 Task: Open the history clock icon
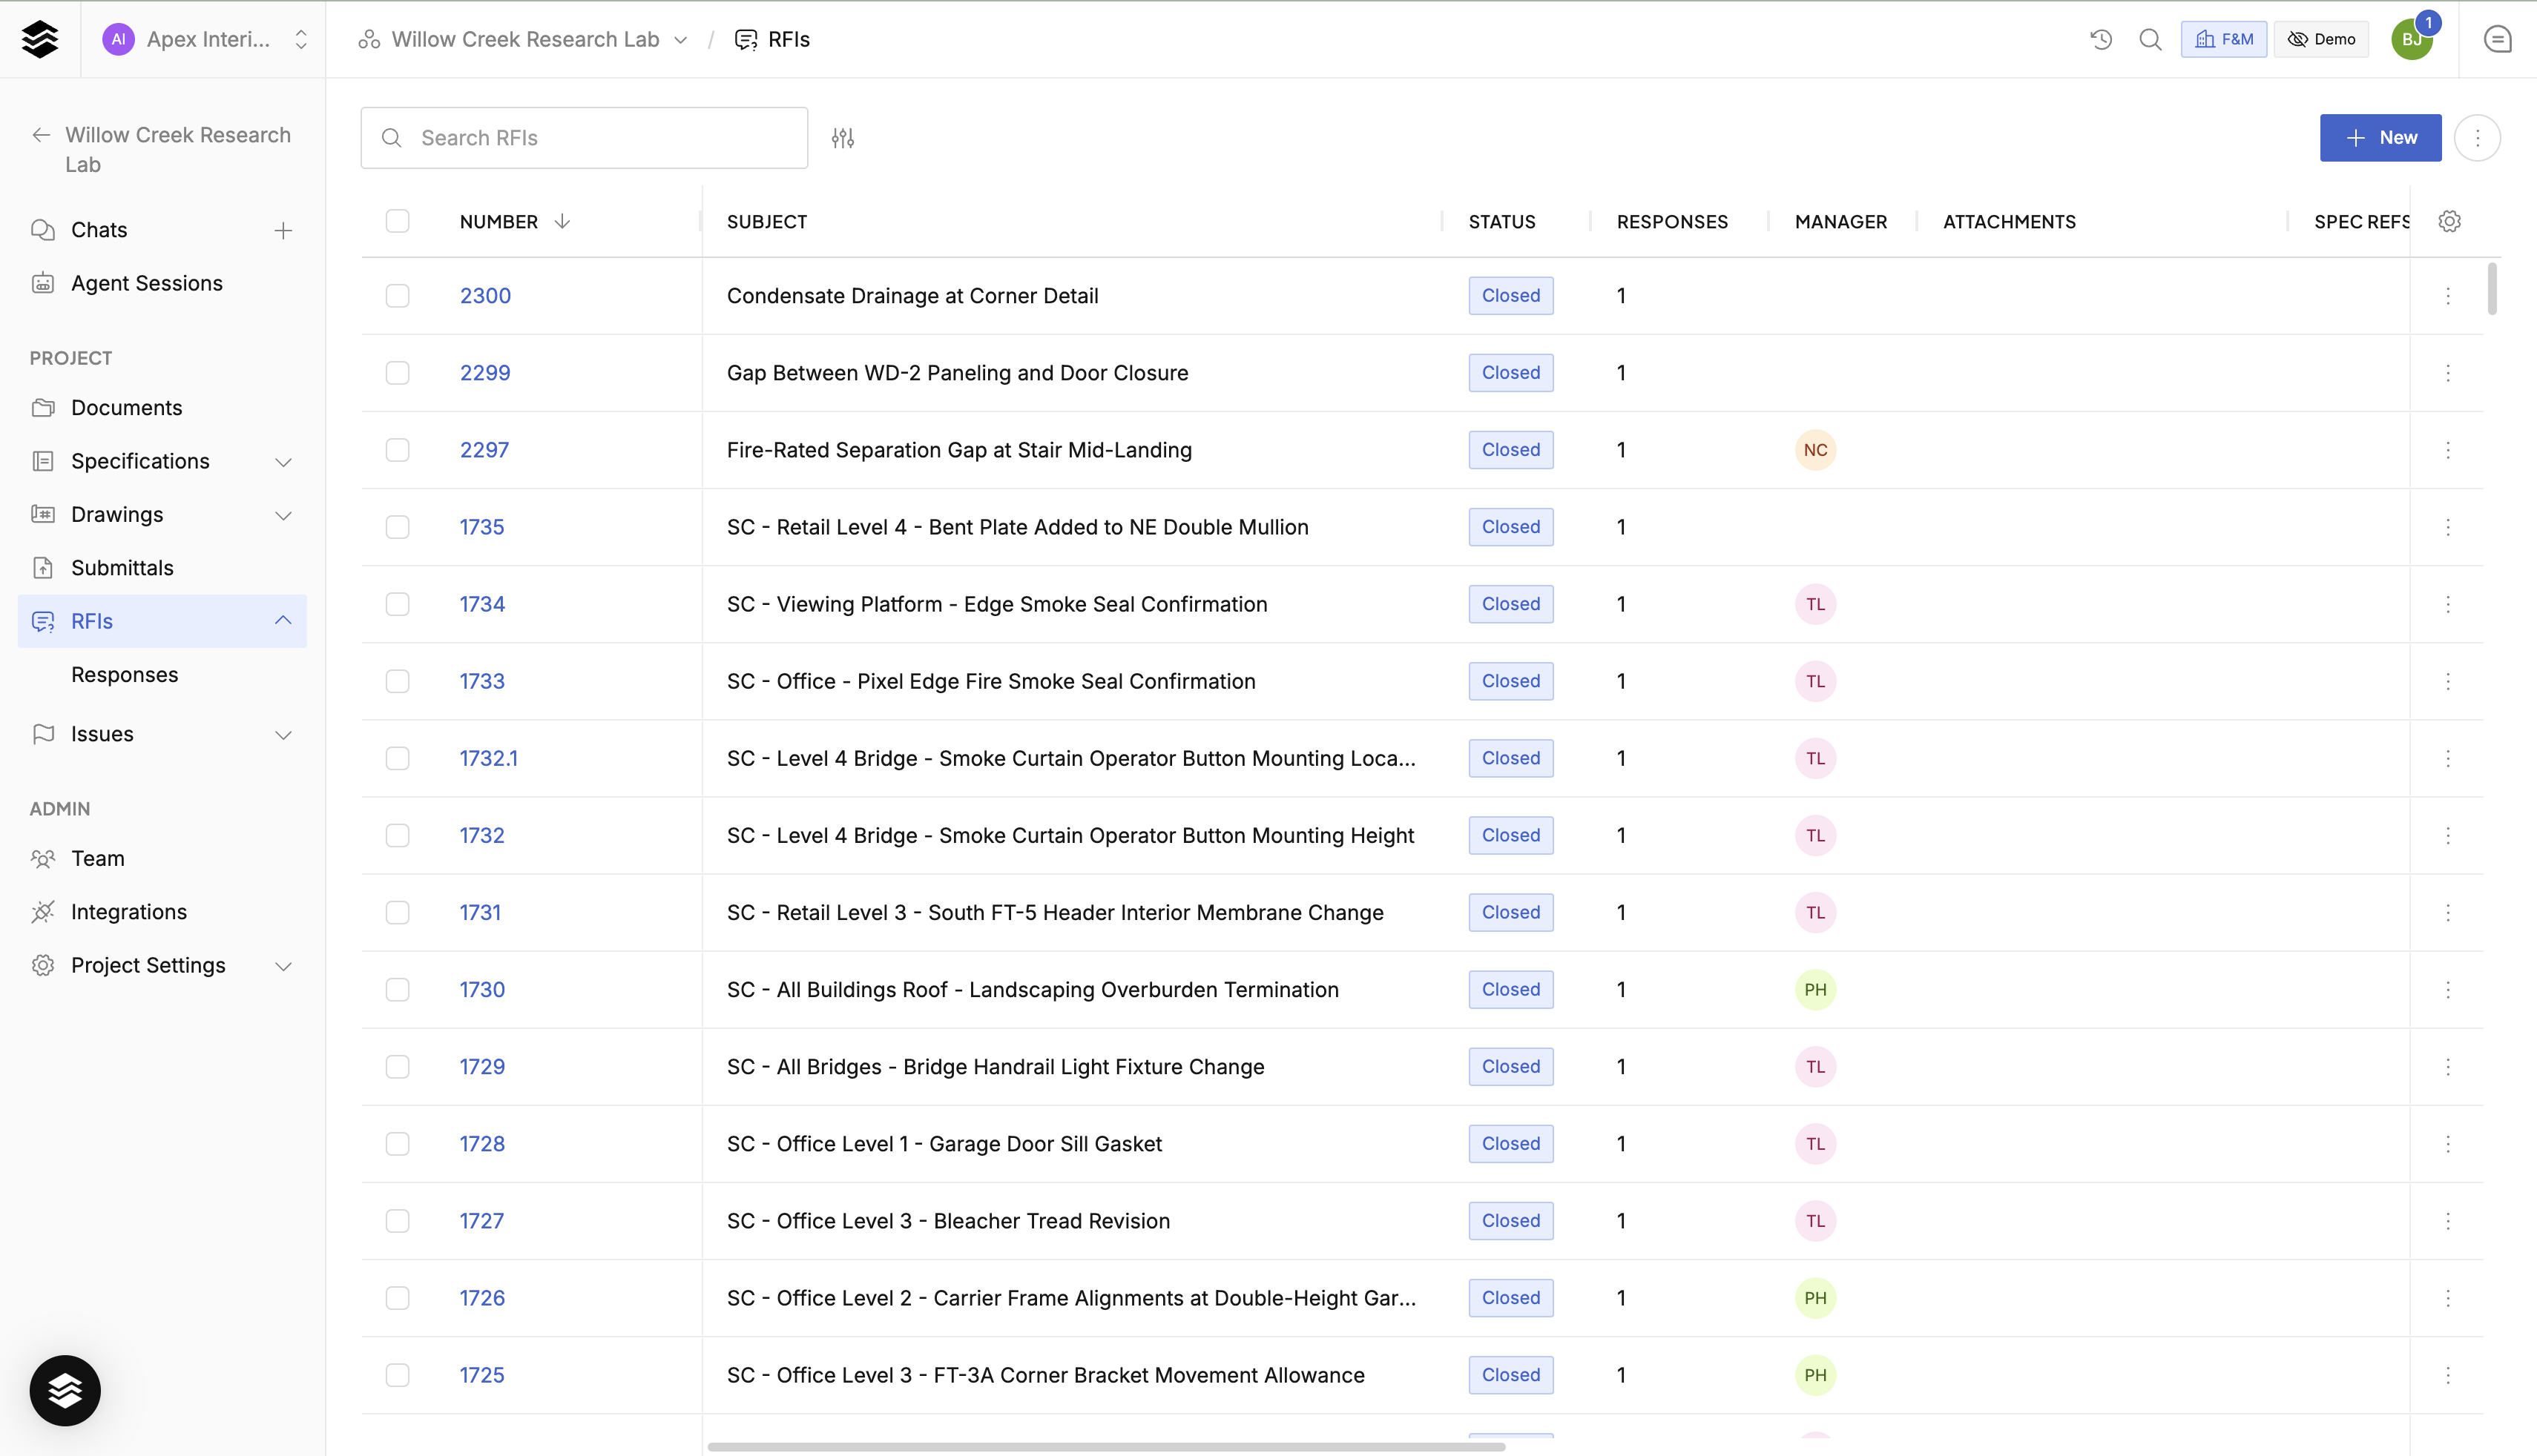(x=2101, y=39)
